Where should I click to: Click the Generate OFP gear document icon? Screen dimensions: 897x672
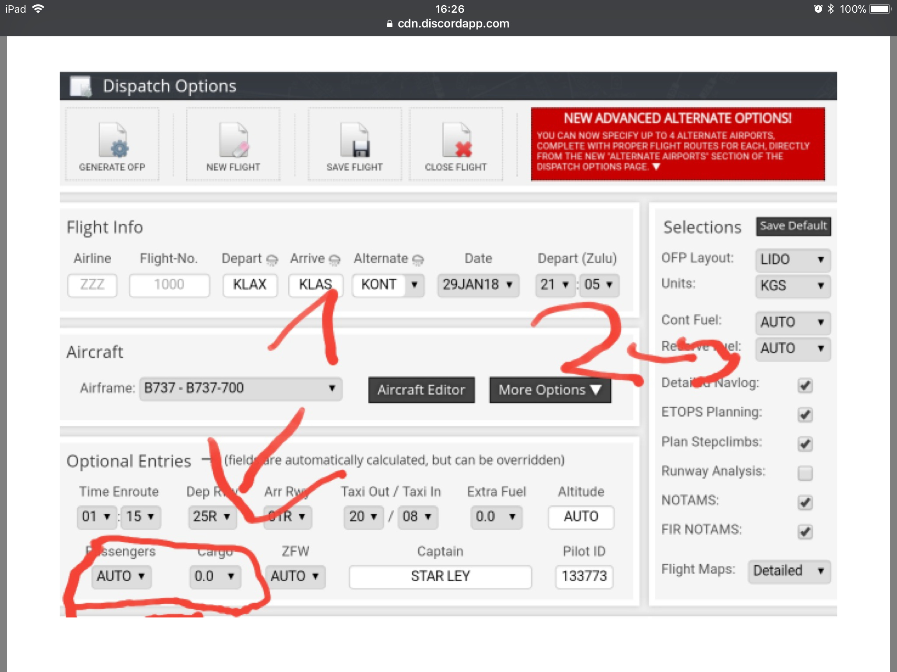click(x=113, y=140)
